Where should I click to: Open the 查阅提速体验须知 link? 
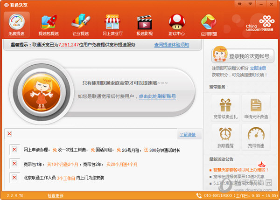(172, 45)
